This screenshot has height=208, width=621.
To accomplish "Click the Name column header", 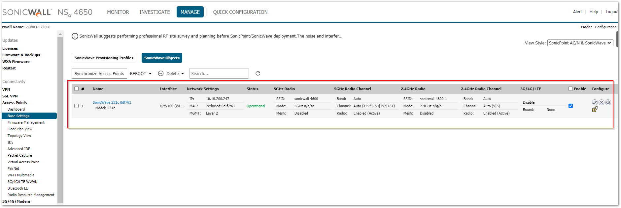I will 98,89.
